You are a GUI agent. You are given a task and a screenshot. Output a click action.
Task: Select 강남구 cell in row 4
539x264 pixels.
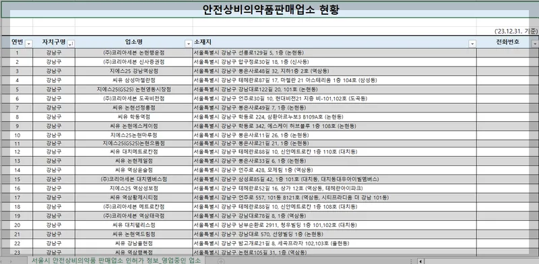click(54, 80)
